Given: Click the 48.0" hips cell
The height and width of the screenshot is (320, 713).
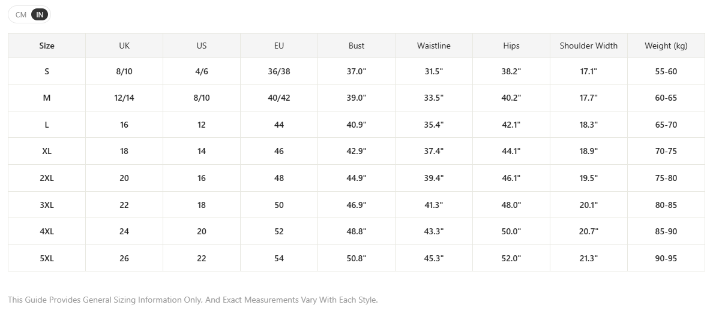Looking at the screenshot, I should pos(511,205).
